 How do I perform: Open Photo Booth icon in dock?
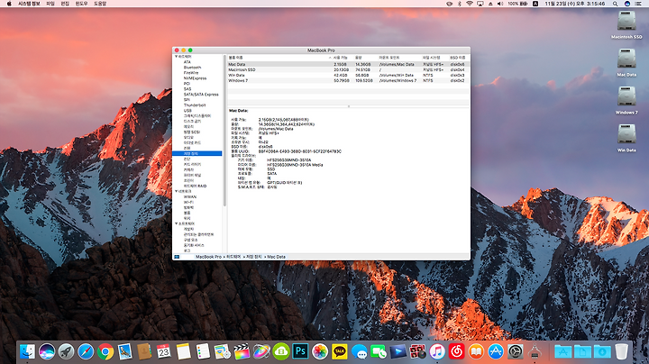point(417,351)
